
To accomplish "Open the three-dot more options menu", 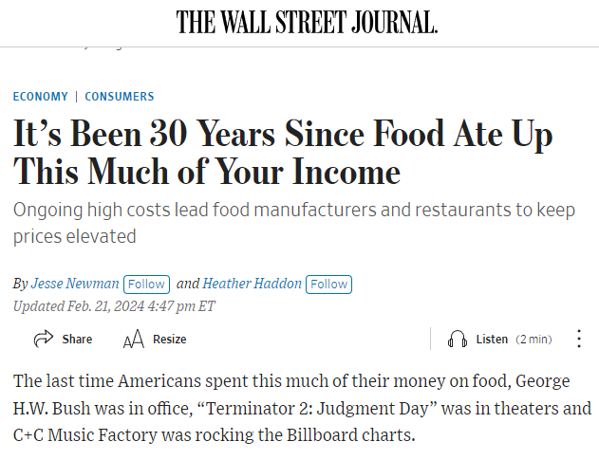I will [x=578, y=339].
